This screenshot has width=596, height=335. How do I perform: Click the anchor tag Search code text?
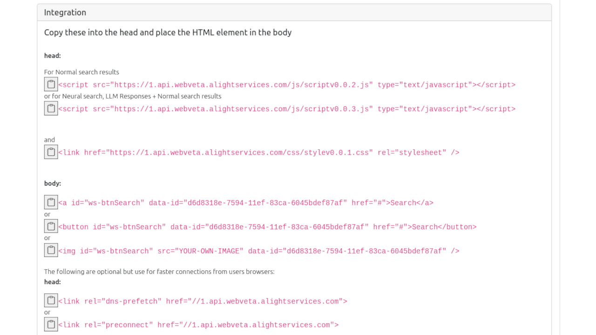pos(246,203)
